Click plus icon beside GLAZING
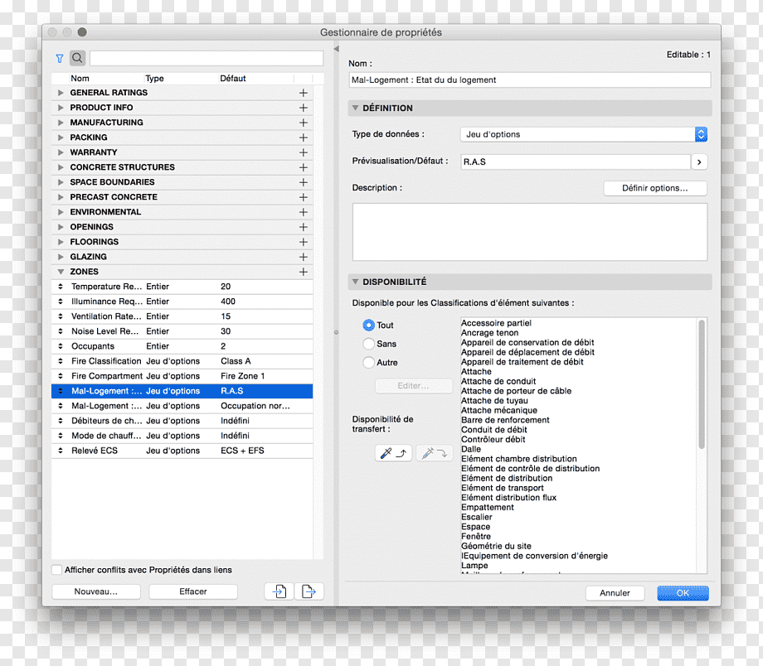The image size is (763, 666). click(x=304, y=257)
